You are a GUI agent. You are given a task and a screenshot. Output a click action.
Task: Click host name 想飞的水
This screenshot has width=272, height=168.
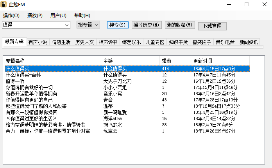[113, 125]
